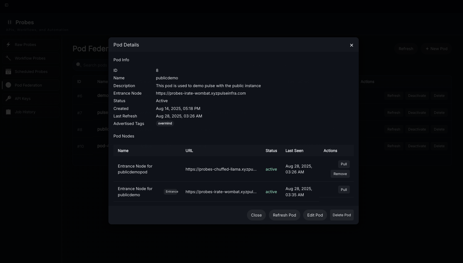Screen dimensions: 463x263
Task: Click the Workflow Probes wrench icon
Action: point(8,58)
